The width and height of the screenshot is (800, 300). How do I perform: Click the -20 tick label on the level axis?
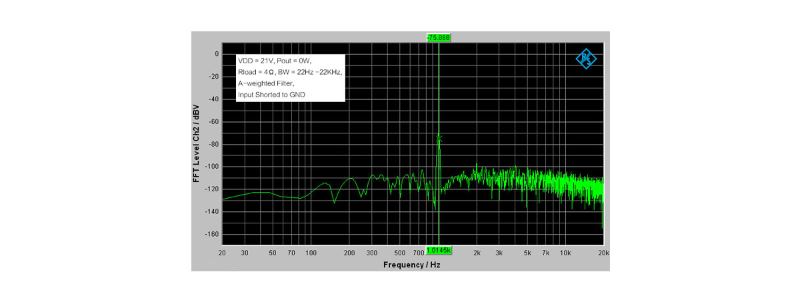point(213,77)
